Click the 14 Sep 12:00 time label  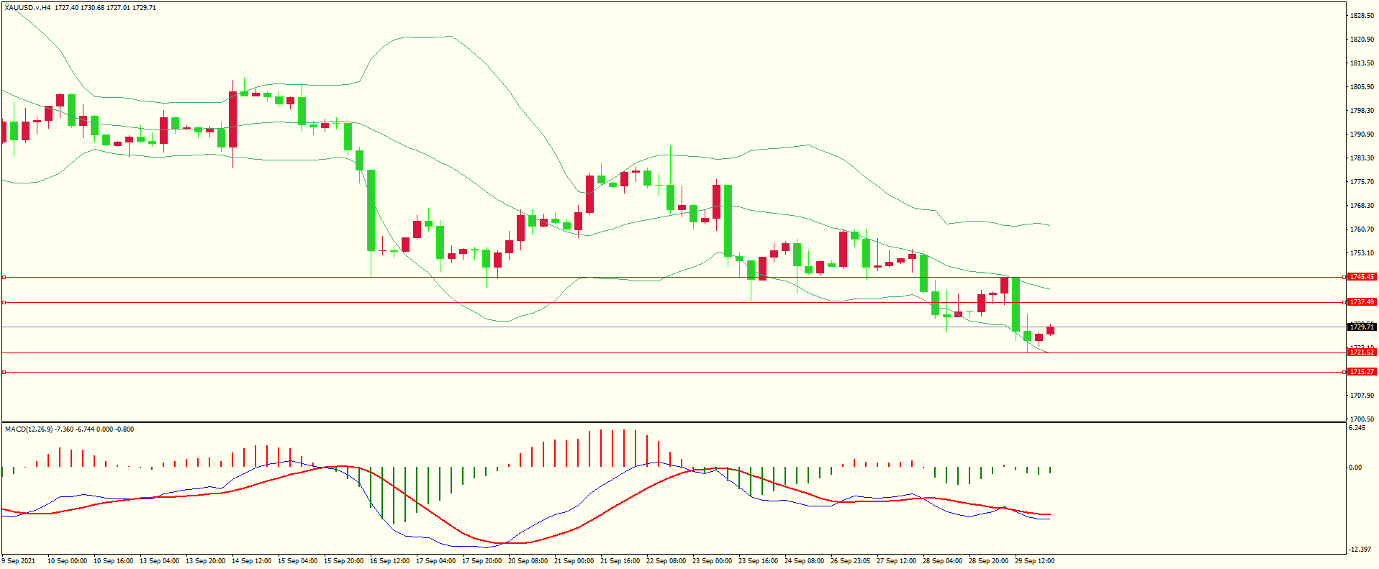coord(251,561)
